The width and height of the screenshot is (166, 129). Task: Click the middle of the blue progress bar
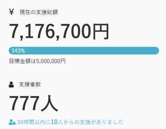(x=84, y=51)
